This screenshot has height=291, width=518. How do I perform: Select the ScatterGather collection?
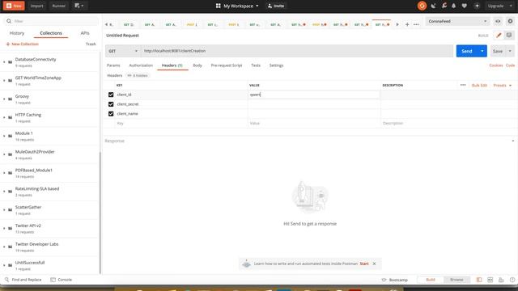(x=49, y=210)
